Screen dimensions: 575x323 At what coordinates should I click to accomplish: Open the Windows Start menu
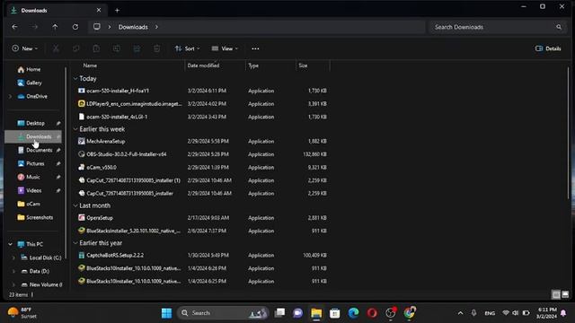166,313
